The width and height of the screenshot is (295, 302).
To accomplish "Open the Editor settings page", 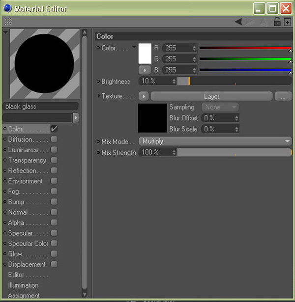I will pos(16,275).
